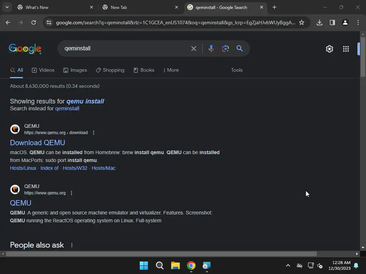Close the What's New tab

pos(91,7)
